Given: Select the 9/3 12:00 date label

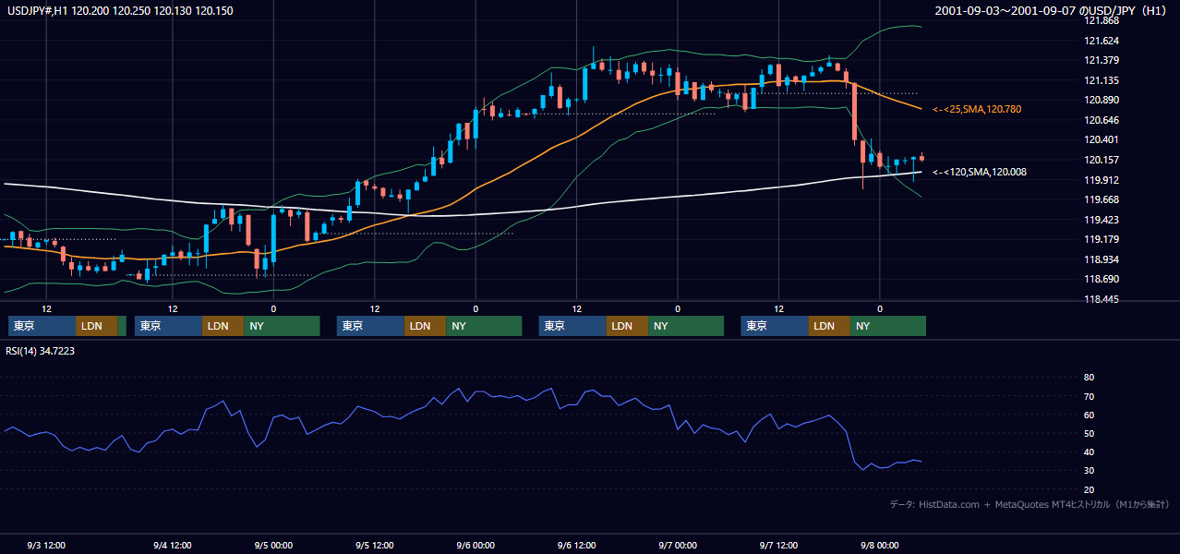Looking at the screenshot, I should click(x=45, y=545).
